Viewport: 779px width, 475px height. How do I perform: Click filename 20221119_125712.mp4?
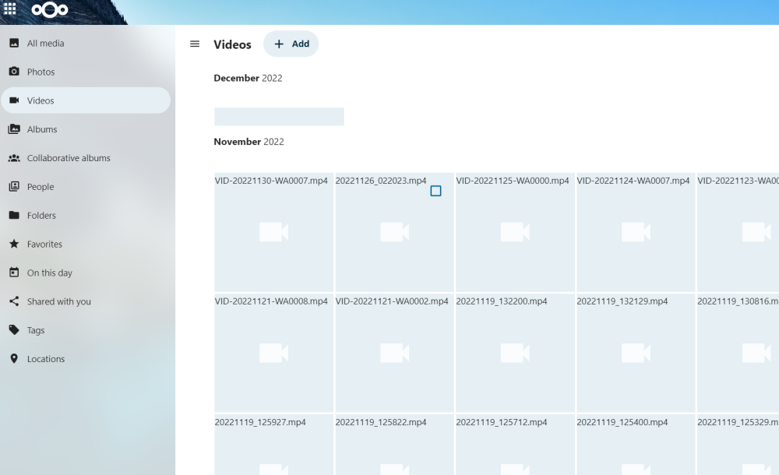pos(501,422)
